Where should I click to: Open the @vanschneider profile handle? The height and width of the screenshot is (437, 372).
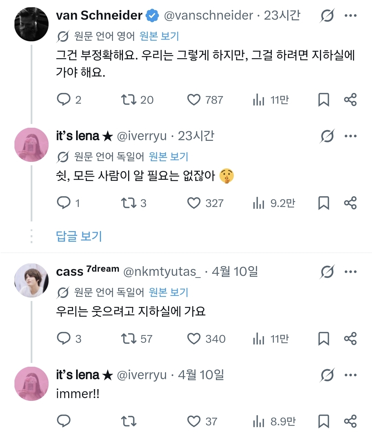click(x=208, y=15)
